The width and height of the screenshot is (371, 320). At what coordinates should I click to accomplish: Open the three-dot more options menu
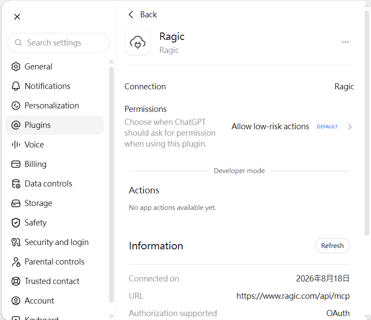[x=345, y=42]
